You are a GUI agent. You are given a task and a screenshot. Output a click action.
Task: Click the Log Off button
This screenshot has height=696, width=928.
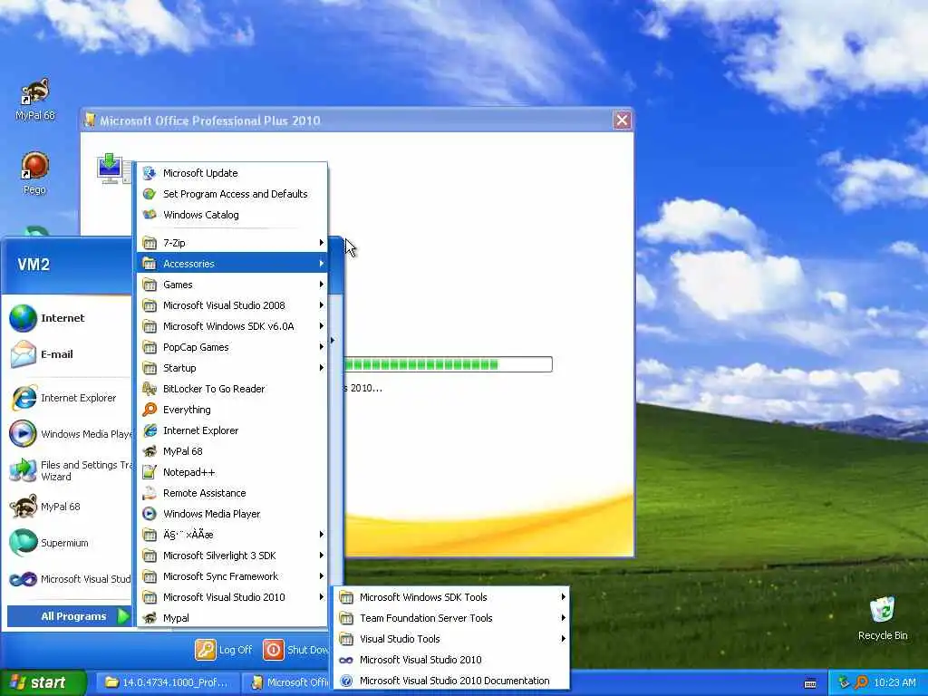[224, 650]
